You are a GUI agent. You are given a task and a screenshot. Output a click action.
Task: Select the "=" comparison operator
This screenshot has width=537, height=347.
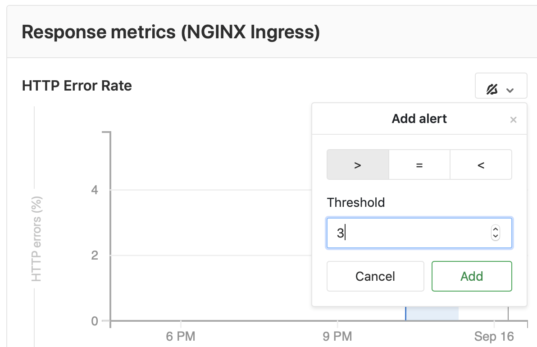point(419,164)
